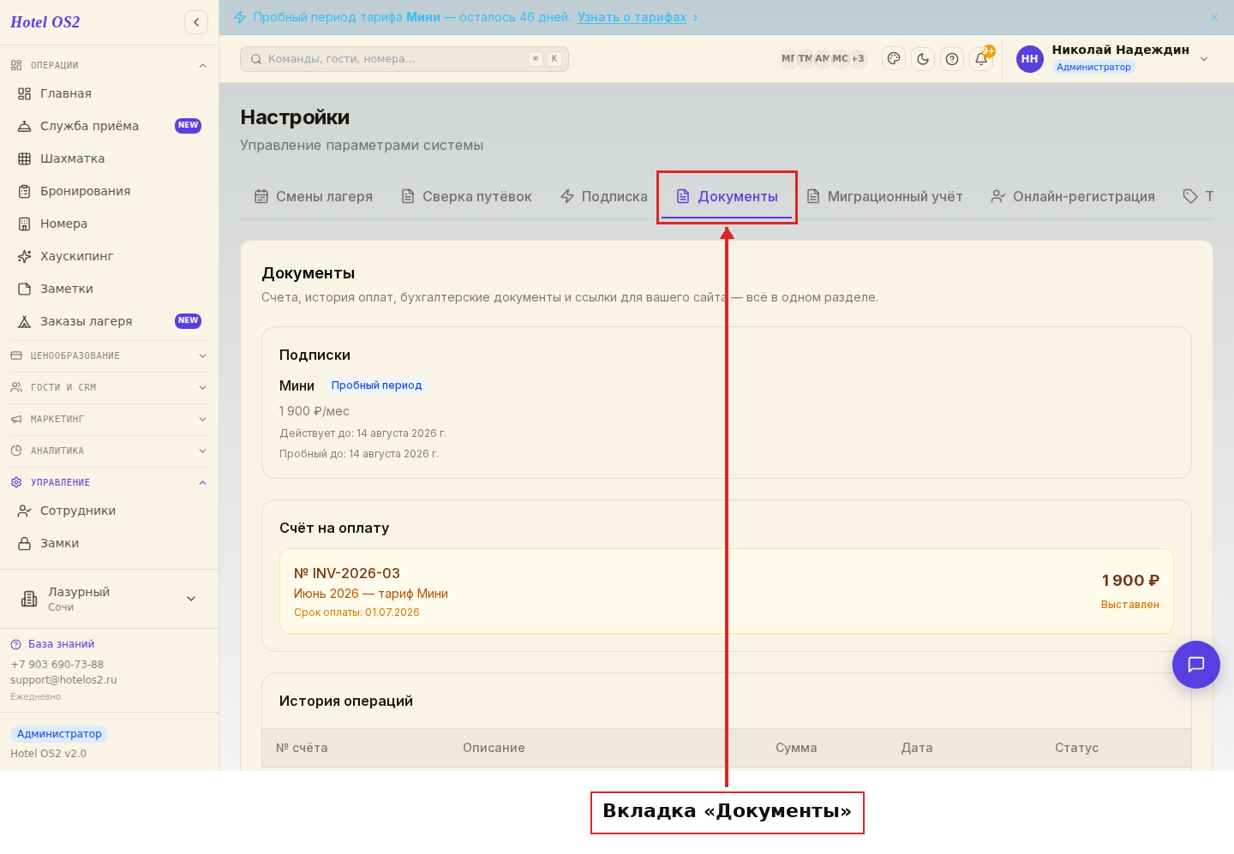
Task: Click the МГ staff avatar
Action: point(788,59)
